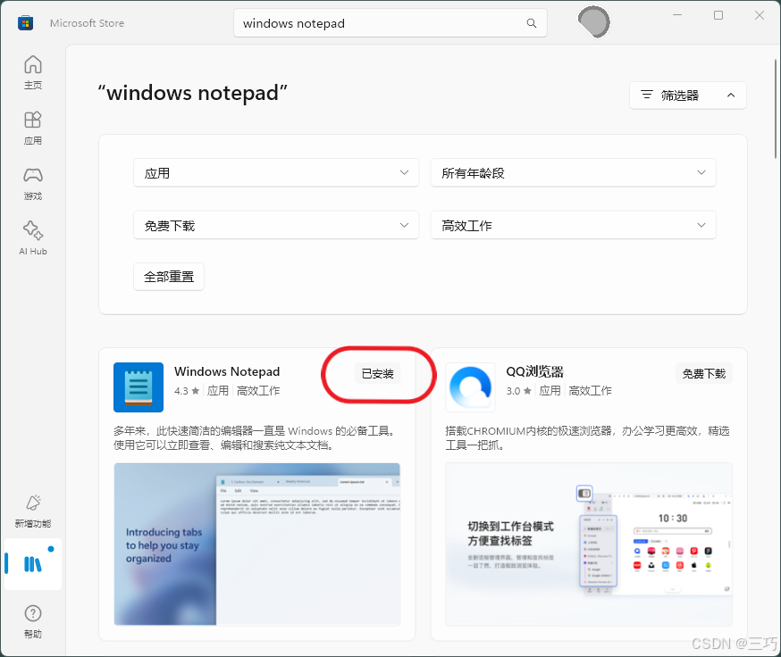Screen dimensions: 781x657
Task: Click the search magnifier icon
Action: pyautogui.click(x=532, y=23)
